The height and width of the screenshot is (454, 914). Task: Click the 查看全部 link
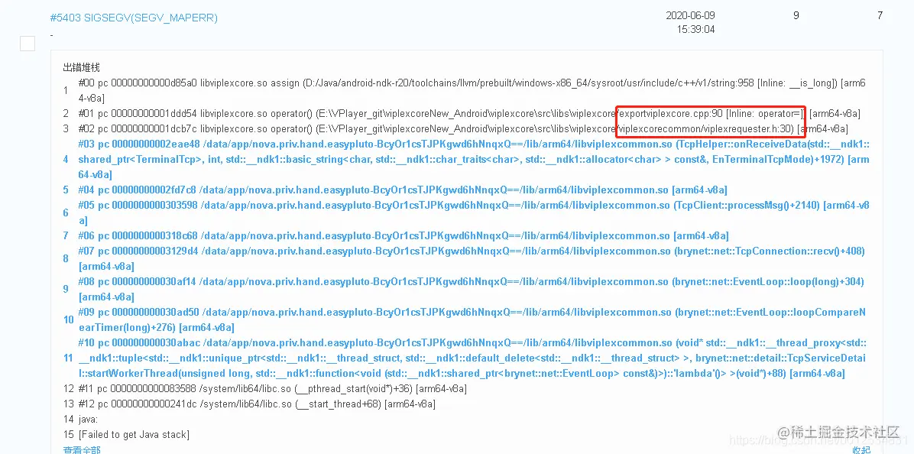point(82,450)
